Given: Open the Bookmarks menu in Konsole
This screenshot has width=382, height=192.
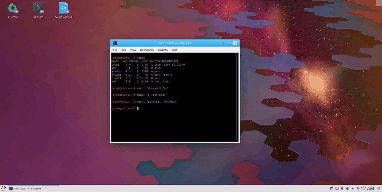Looking at the screenshot, I should pos(147,50).
